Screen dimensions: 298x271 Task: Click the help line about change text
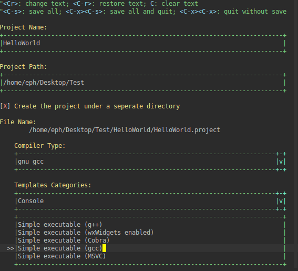[x=99, y=4]
